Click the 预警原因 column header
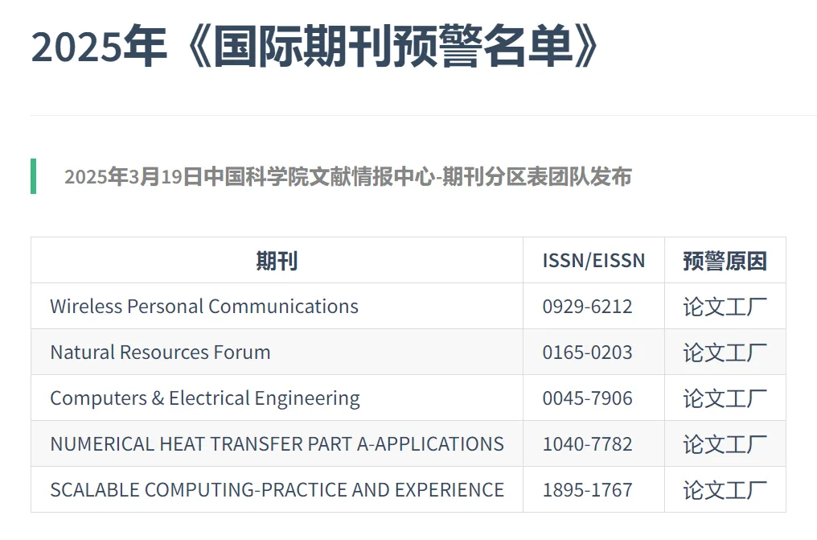The height and width of the screenshot is (540, 817). point(725,261)
